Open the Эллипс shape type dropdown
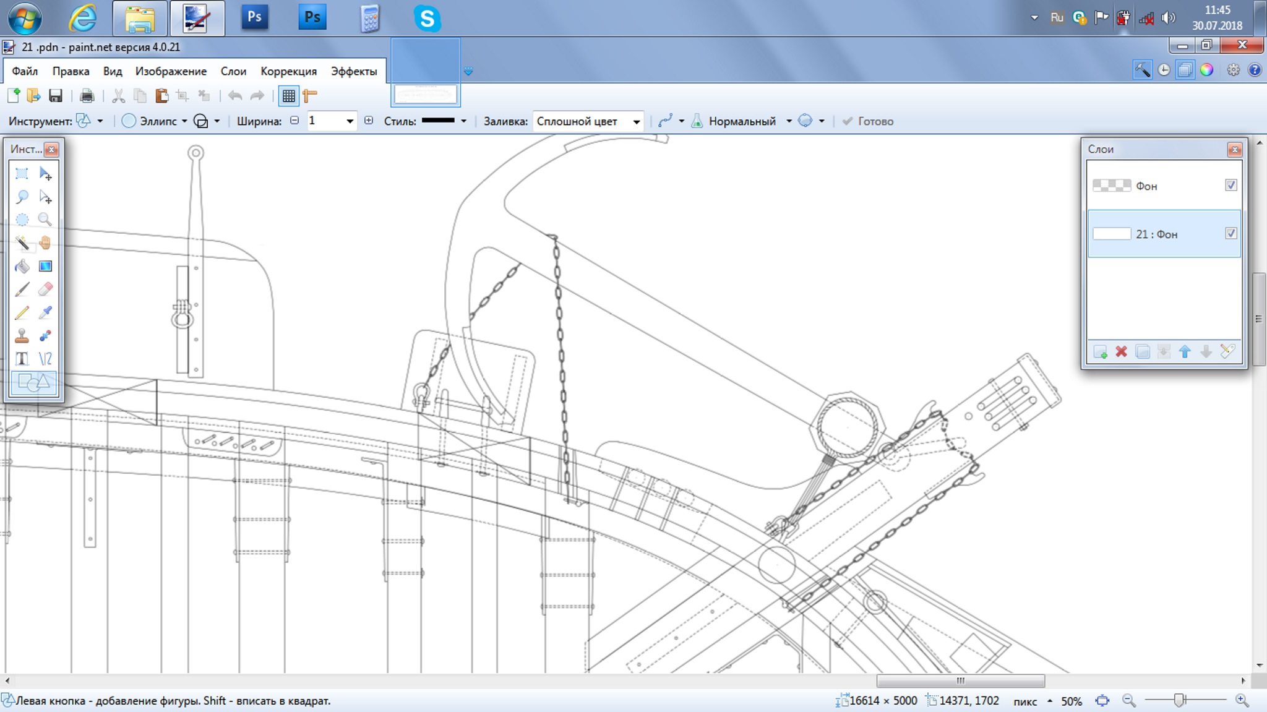Viewport: 1267px width, 712px height. click(x=155, y=121)
